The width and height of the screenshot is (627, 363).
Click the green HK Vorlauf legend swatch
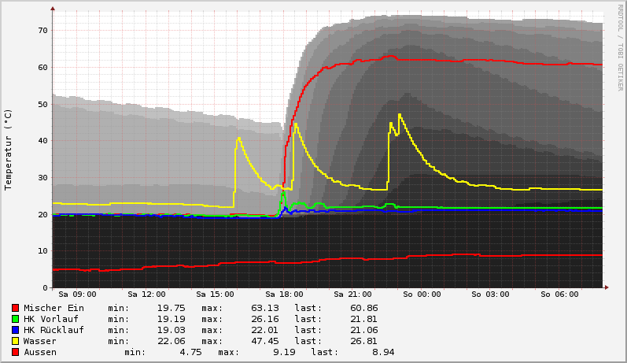(15, 319)
